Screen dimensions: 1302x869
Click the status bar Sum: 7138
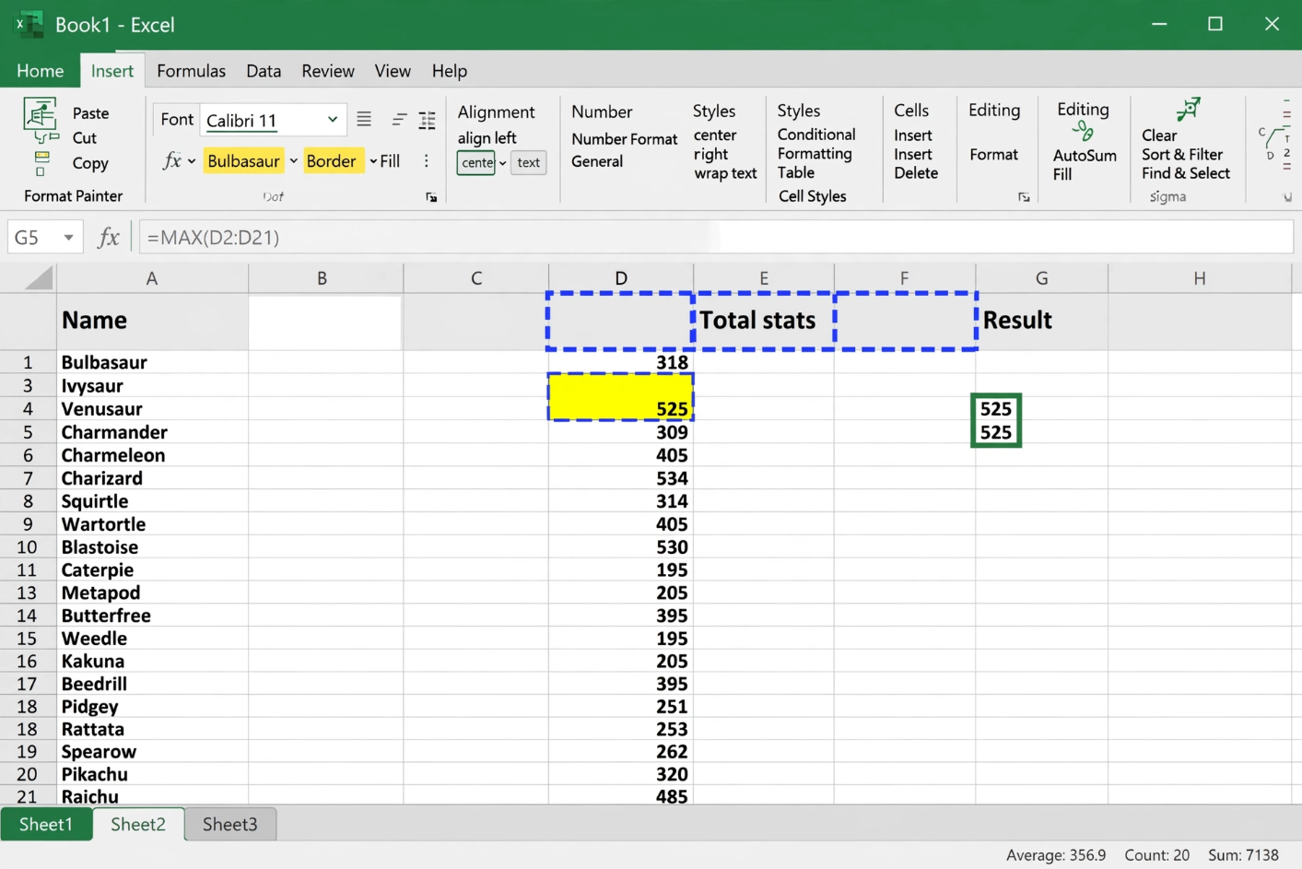click(1243, 855)
